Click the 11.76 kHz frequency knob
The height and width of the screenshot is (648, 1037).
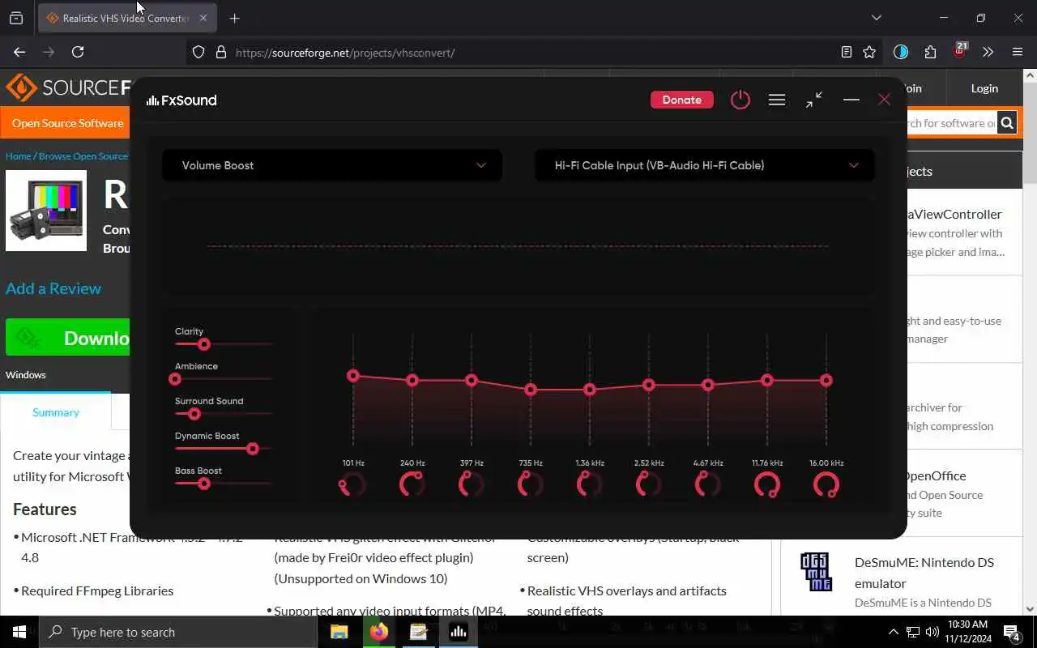(767, 485)
